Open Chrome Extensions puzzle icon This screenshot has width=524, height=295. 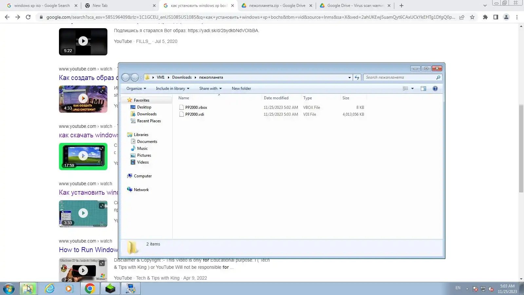point(485,17)
